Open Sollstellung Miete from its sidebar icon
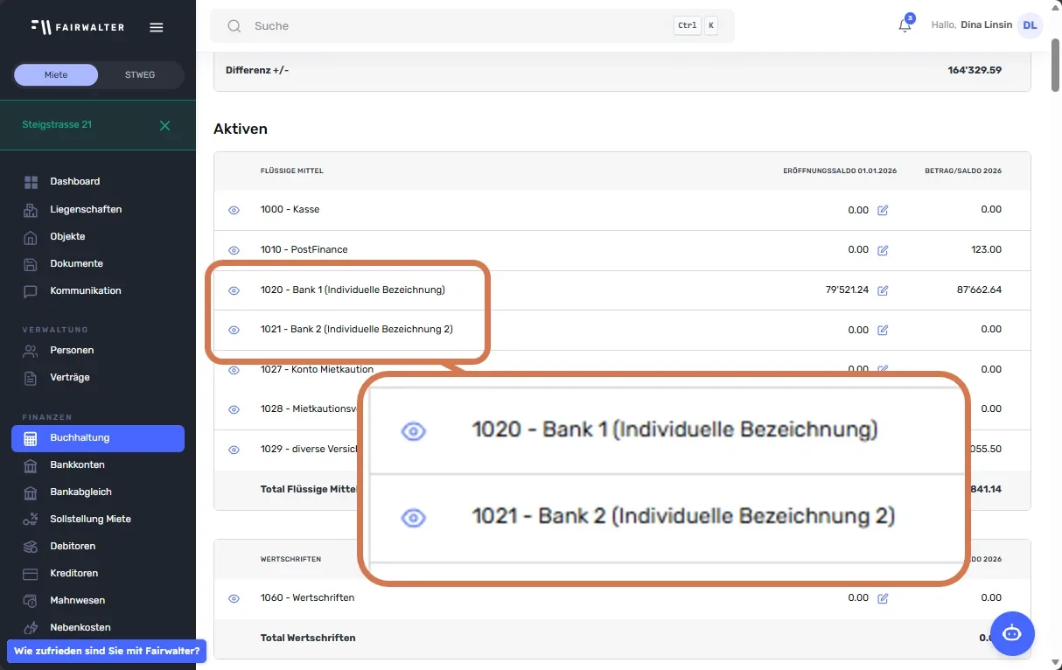This screenshot has width=1062, height=670. (31, 520)
